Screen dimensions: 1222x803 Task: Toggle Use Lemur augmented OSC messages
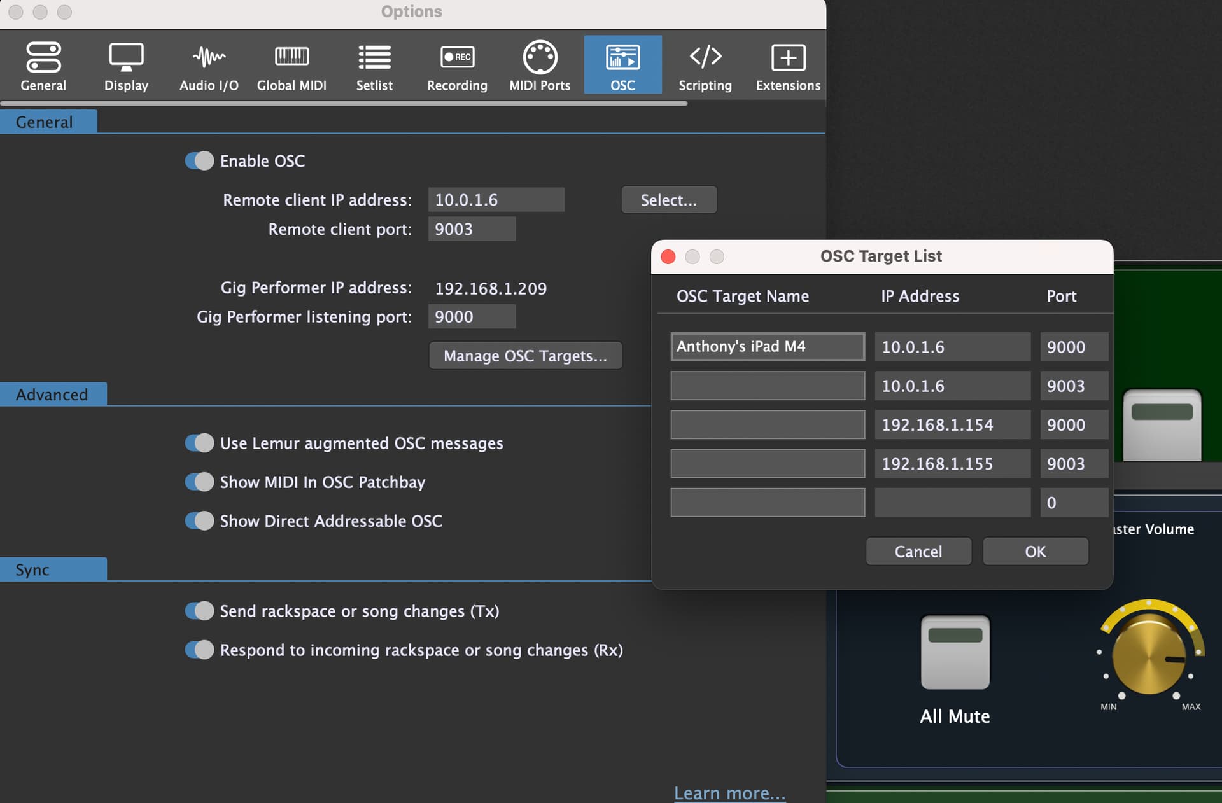[x=199, y=443]
